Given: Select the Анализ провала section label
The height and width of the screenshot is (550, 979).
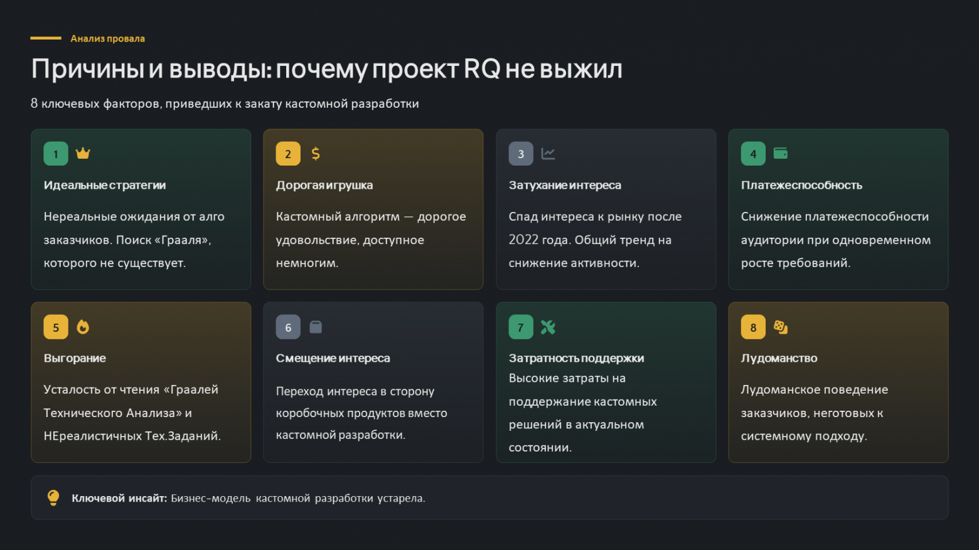Looking at the screenshot, I should (x=107, y=38).
